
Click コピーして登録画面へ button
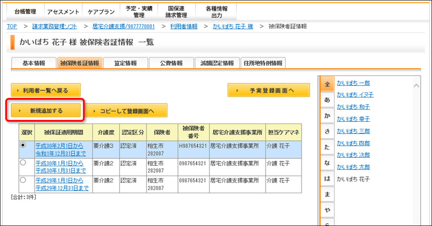[x=126, y=111]
